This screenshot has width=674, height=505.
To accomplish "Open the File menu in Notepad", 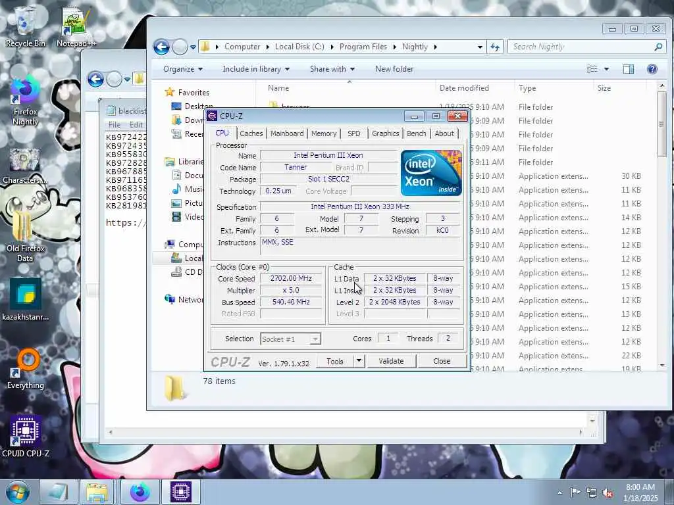I will tap(115, 124).
